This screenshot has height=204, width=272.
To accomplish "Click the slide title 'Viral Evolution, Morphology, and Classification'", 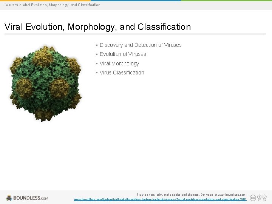I will (98, 27).
